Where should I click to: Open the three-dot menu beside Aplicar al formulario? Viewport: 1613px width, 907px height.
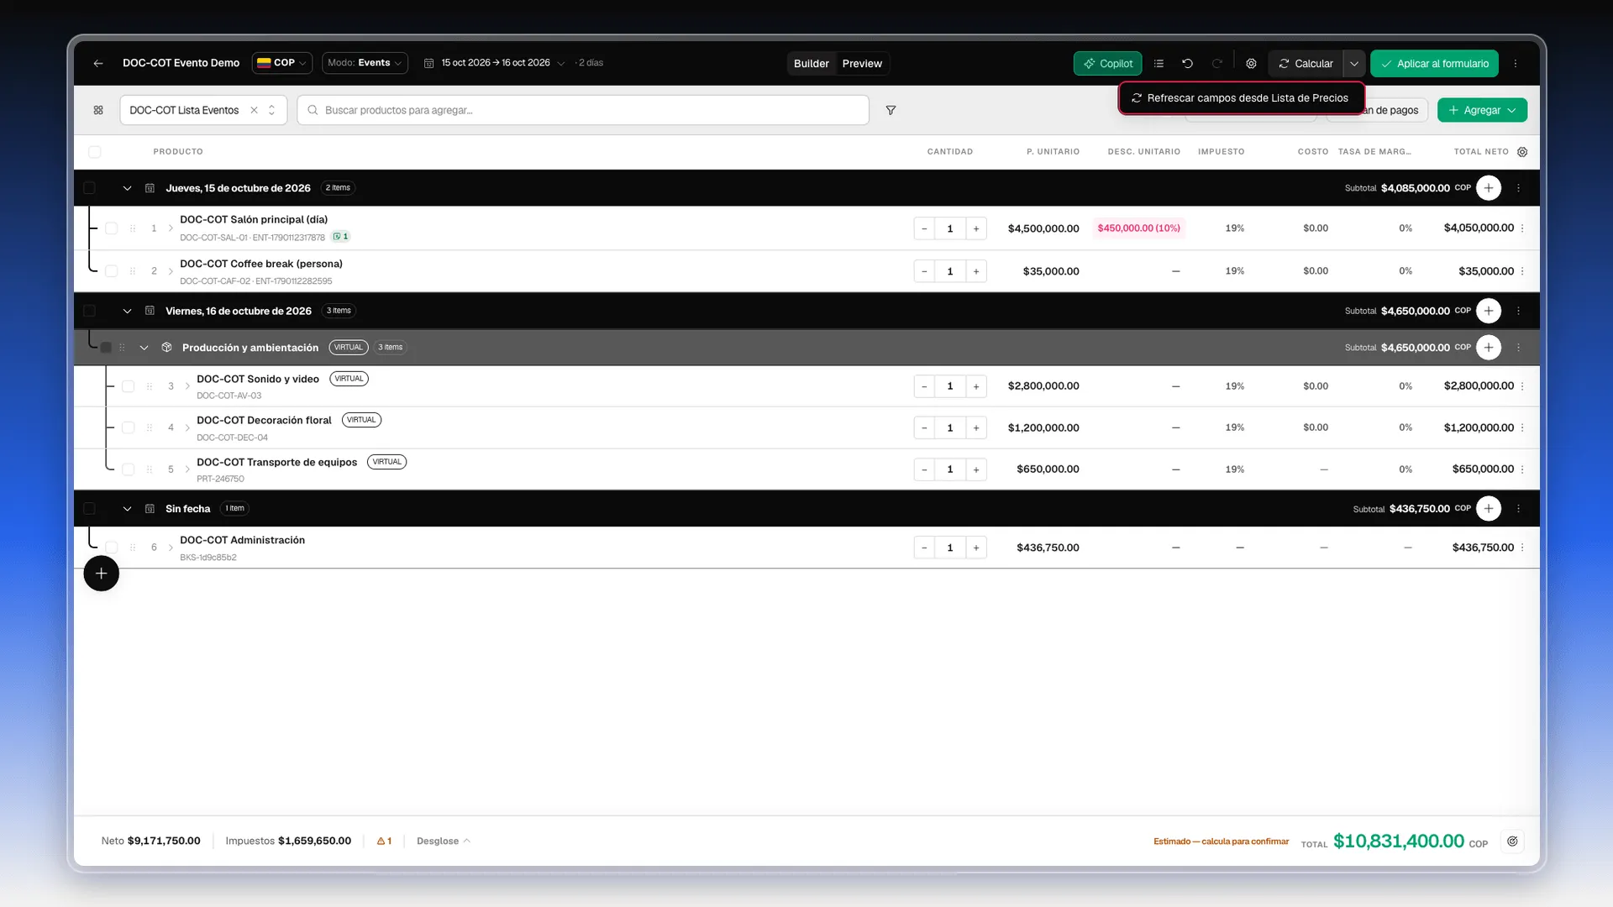pyautogui.click(x=1516, y=63)
